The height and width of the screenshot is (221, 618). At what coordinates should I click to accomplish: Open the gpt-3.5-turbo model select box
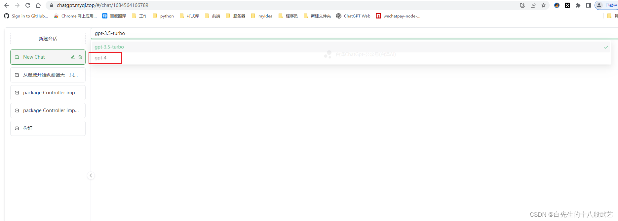click(354, 33)
